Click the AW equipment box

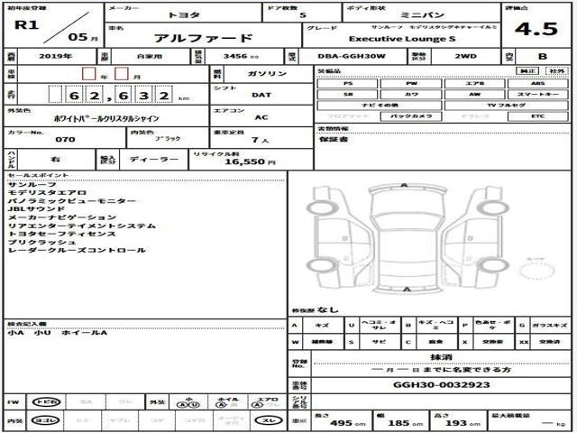pyautogui.click(x=474, y=95)
